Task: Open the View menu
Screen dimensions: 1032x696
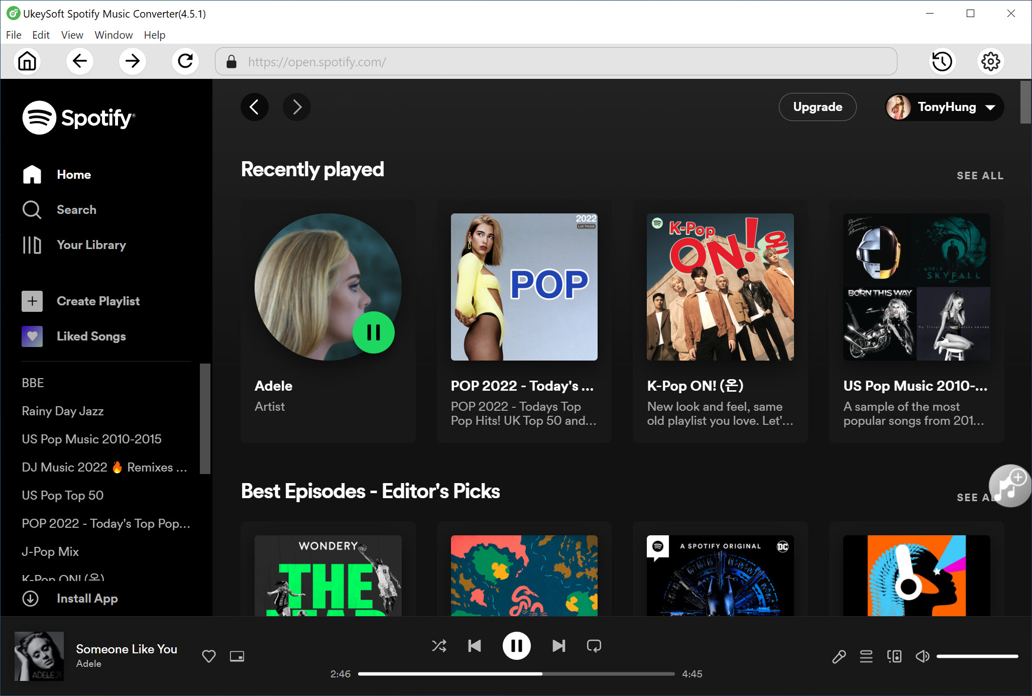Action: point(72,35)
